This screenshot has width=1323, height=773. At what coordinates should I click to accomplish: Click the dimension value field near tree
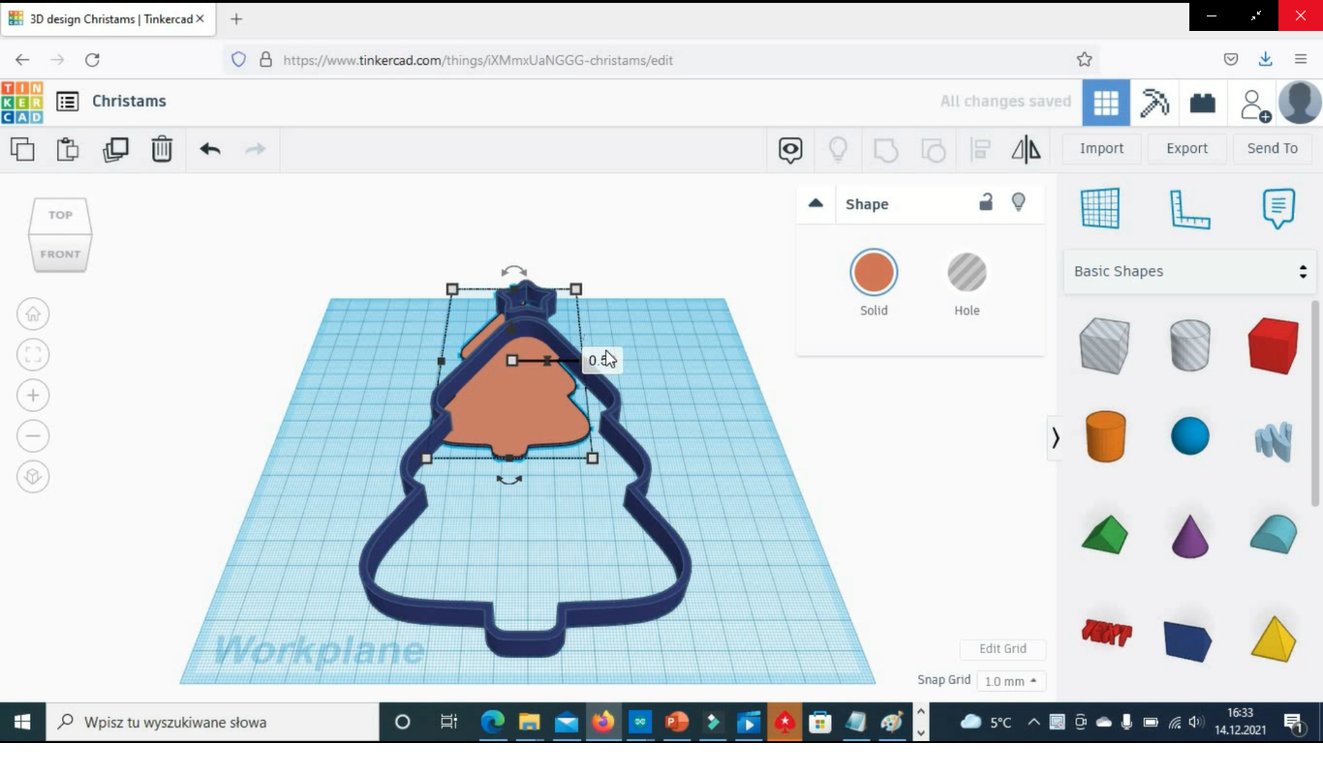point(600,361)
